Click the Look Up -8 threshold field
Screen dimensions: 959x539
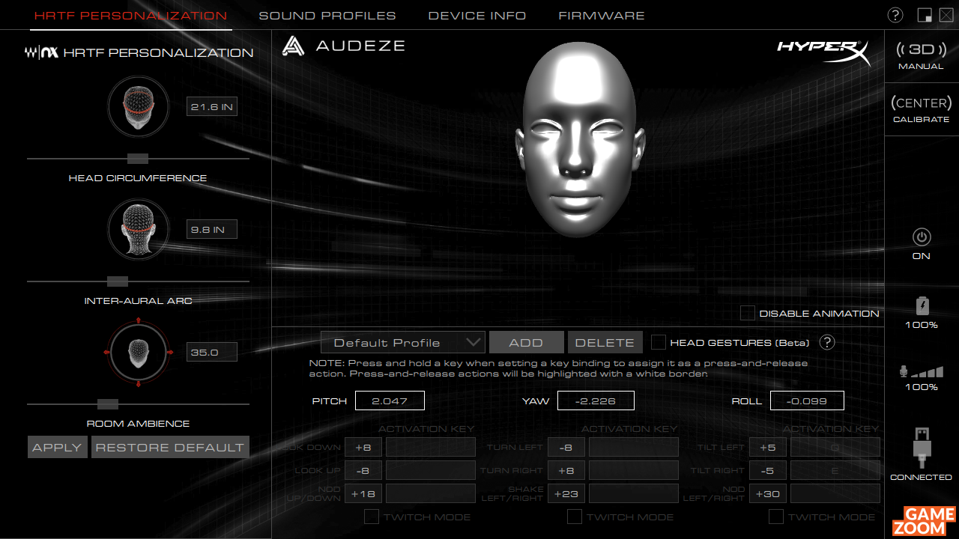point(363,470)
